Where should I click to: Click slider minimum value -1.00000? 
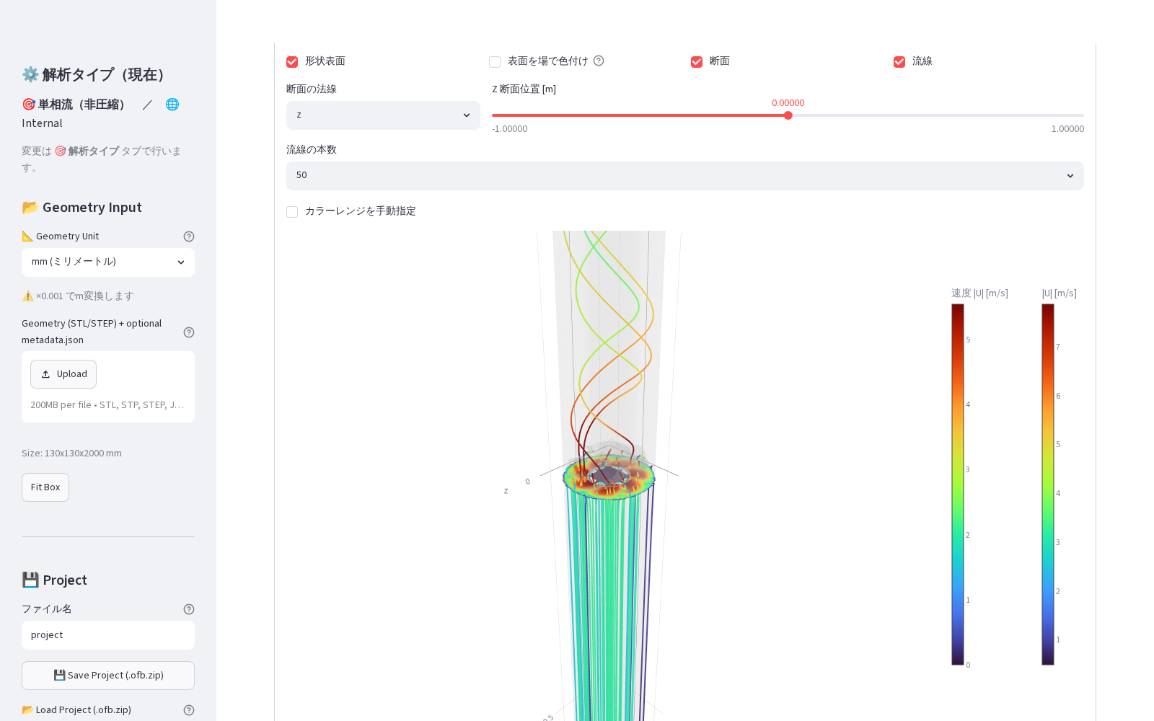pyautogui.click(x=510, y=129)
